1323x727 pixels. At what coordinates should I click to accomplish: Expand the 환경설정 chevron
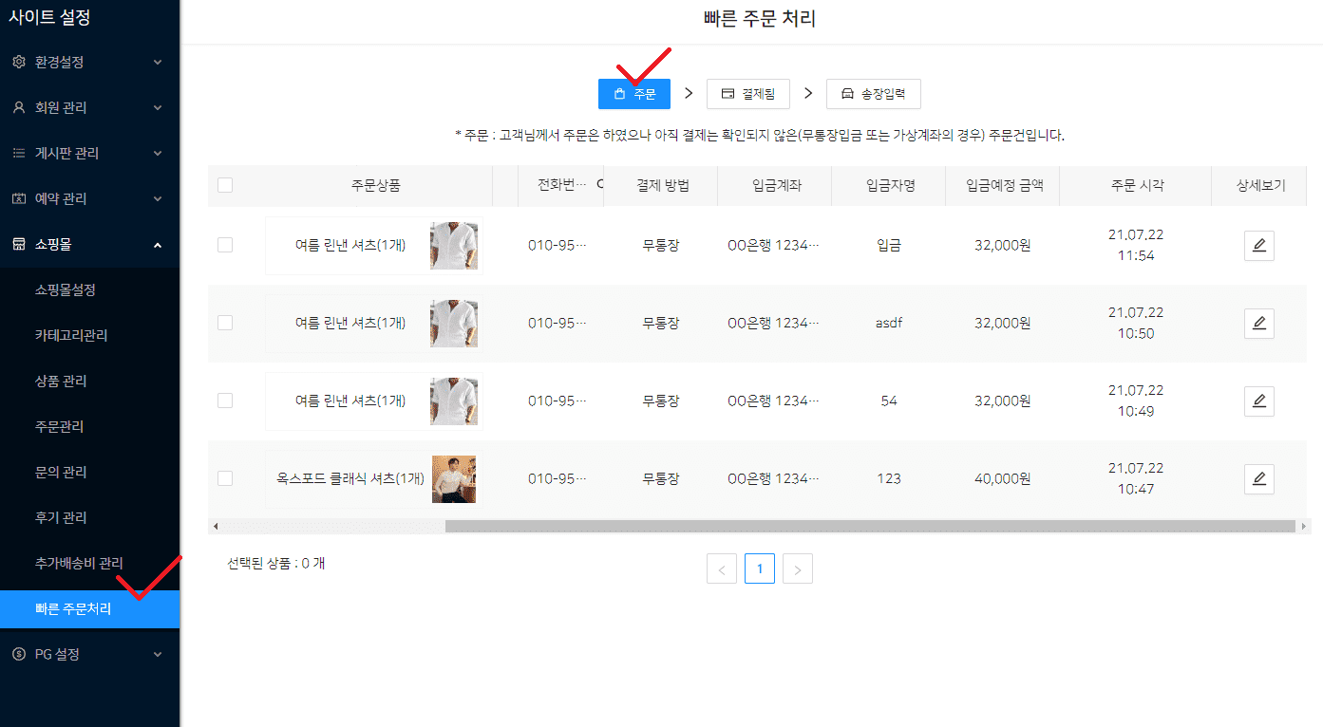coord(158,63)
